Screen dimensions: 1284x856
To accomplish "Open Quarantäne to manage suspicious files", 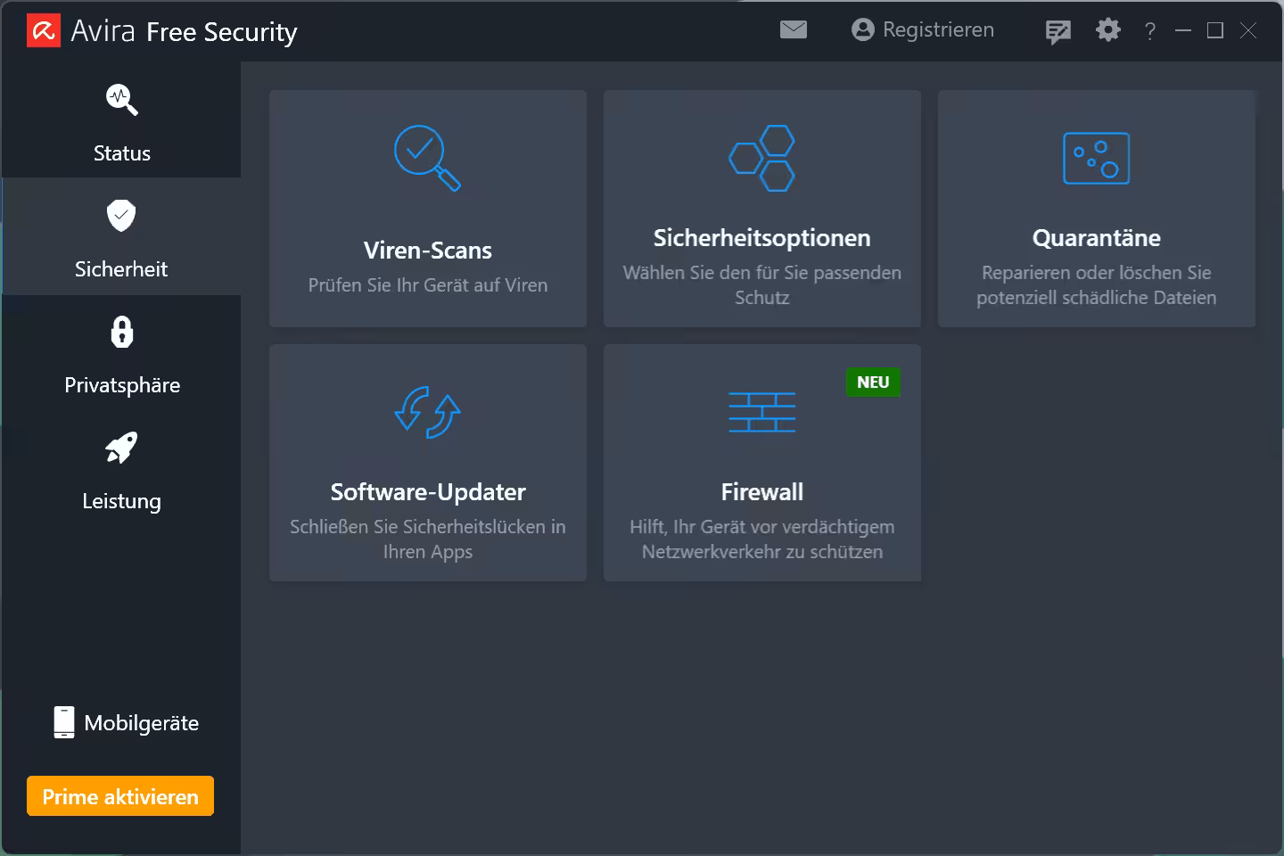I will (1096, 210).
